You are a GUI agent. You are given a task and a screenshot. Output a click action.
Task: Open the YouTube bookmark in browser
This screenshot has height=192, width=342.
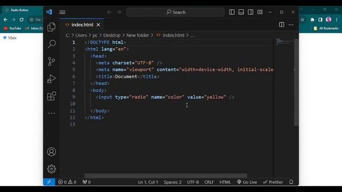pos(12,28)
